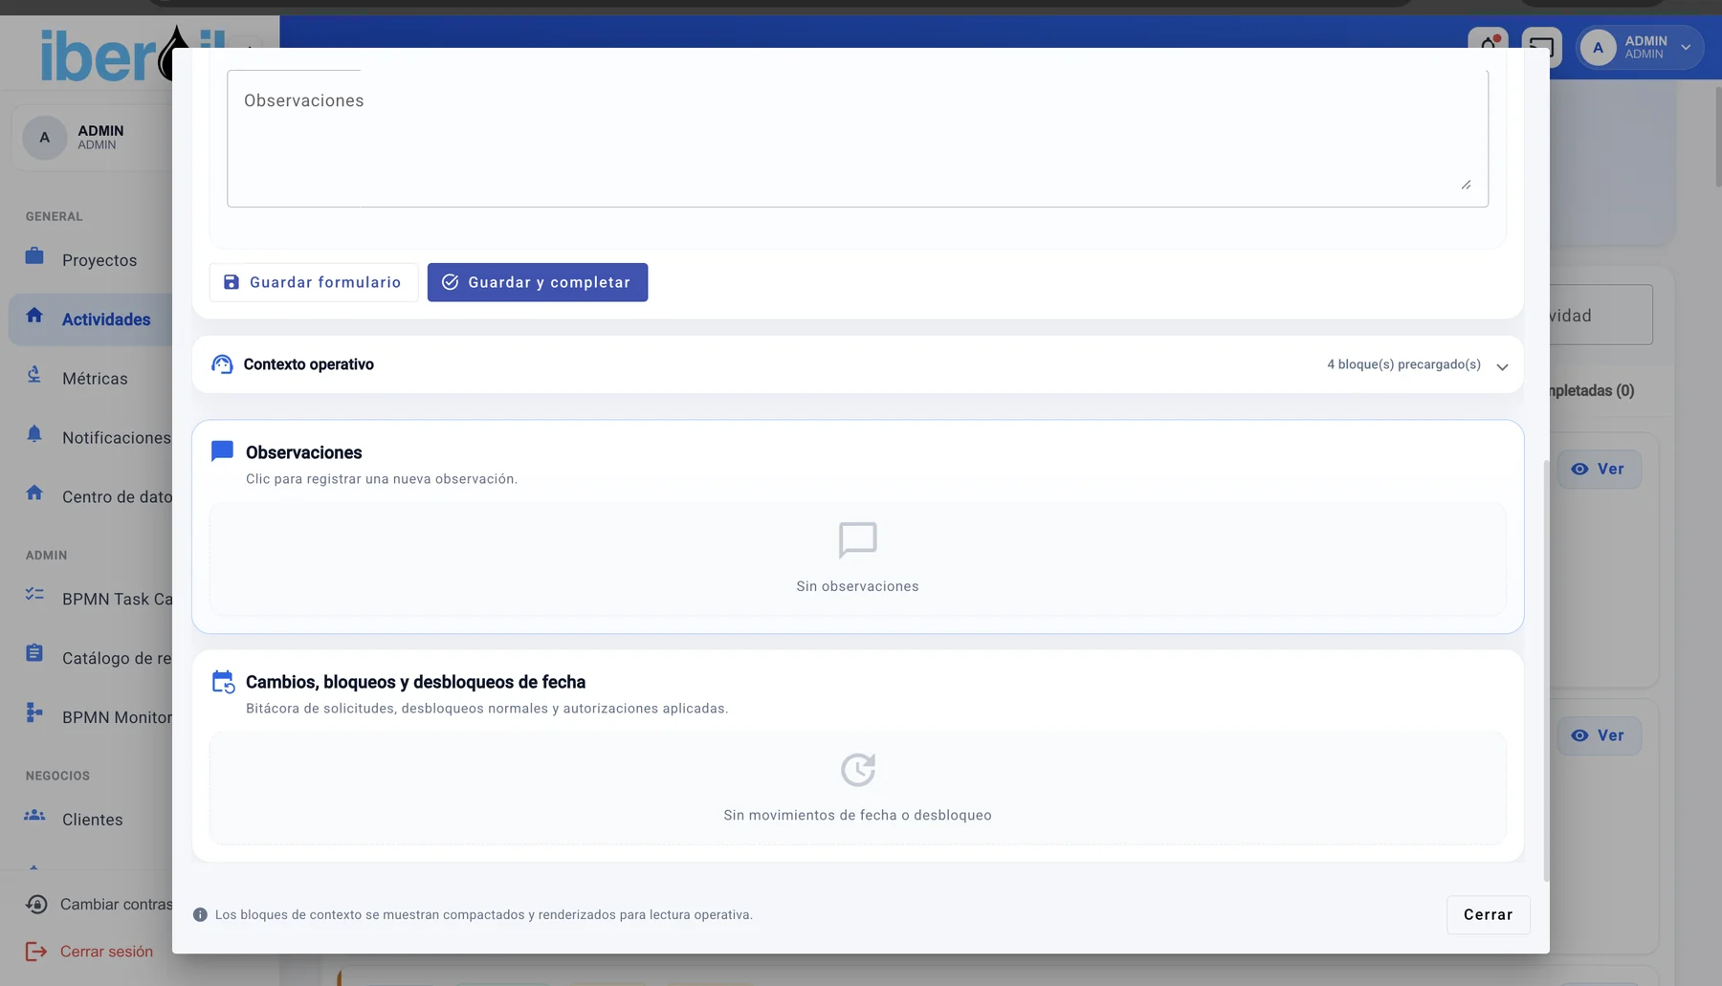Click the iber logo
The width and height of the screenshot is (1722, 986).
pos(133,54)
